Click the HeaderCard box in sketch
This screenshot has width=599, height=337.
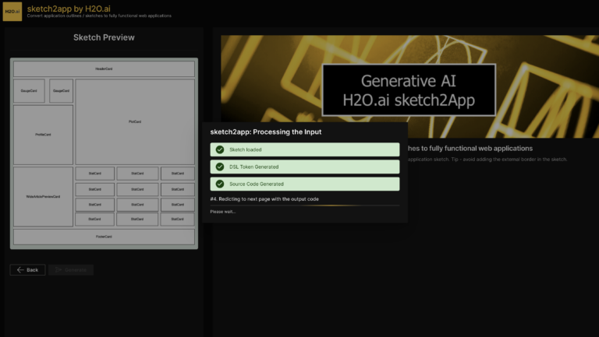(x=104, y=69)
